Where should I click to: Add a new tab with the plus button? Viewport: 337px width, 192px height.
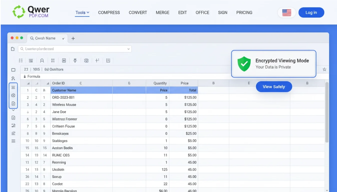(x=73, y=38)
